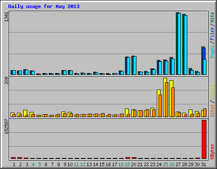Click day label 7 on the axis

[x=52, y=164]
